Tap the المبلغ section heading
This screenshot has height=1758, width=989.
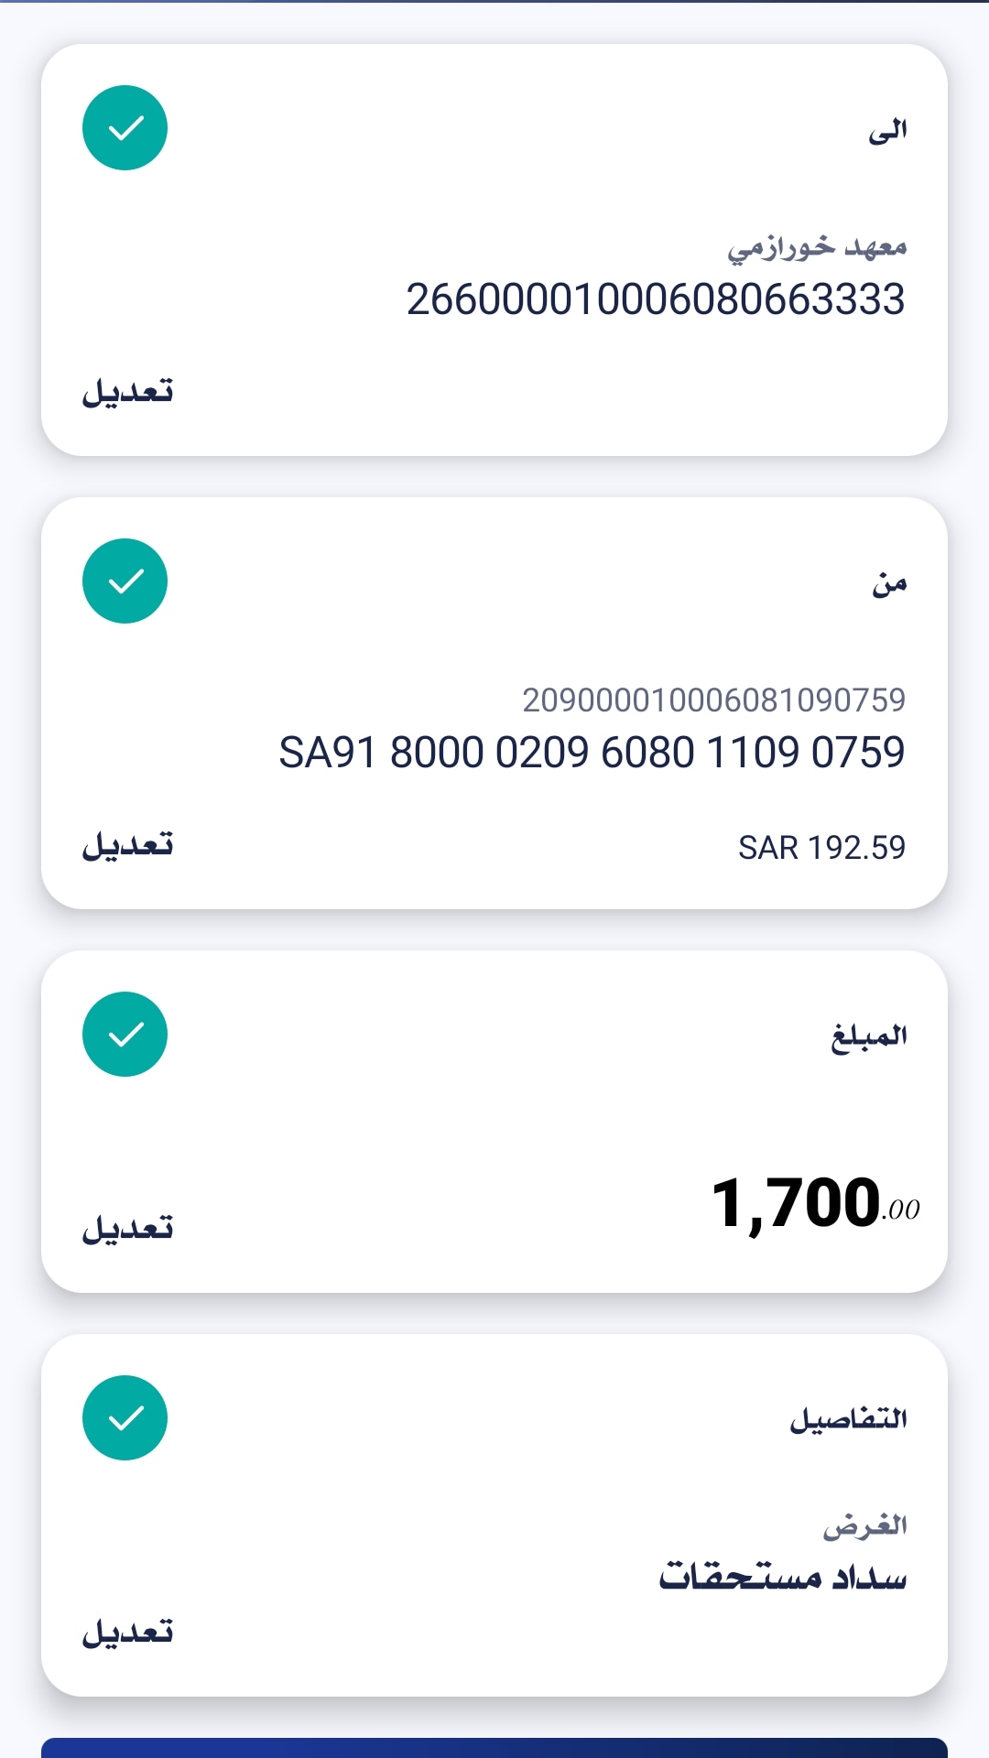coord(869,1036)
